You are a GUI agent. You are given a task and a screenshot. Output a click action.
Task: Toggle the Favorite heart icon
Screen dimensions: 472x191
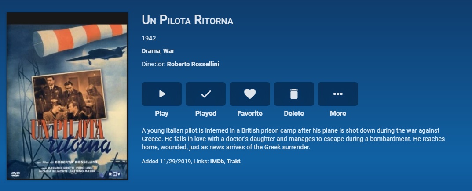(250, 94)
